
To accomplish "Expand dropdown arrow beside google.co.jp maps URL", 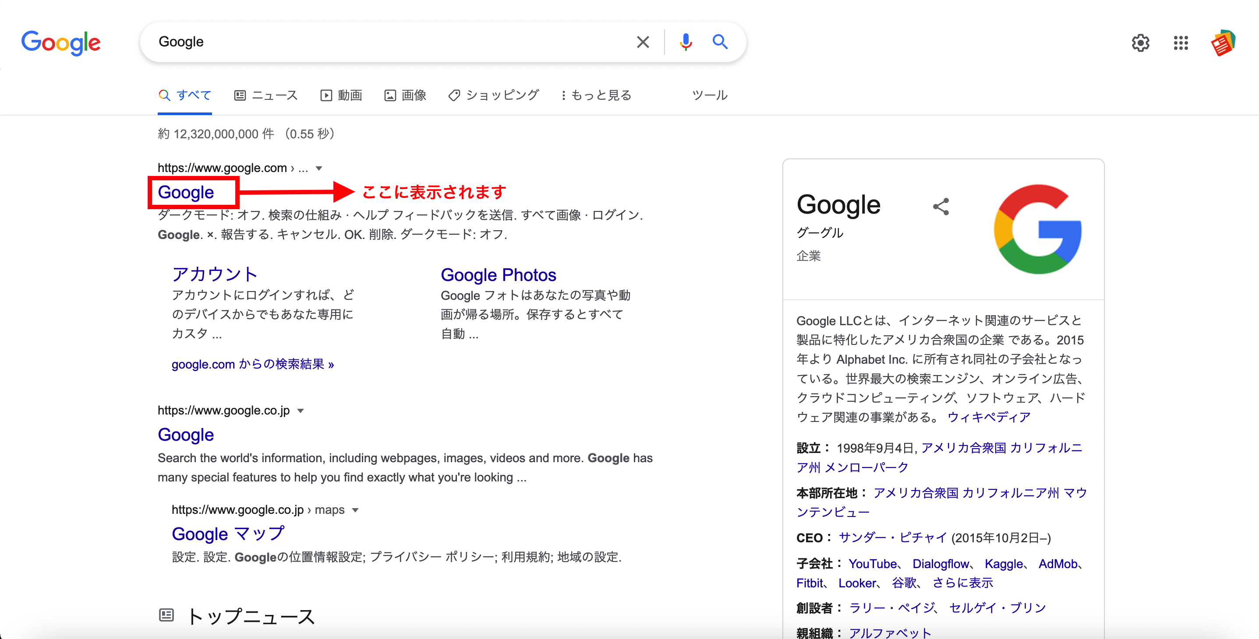I will (355, 510).
